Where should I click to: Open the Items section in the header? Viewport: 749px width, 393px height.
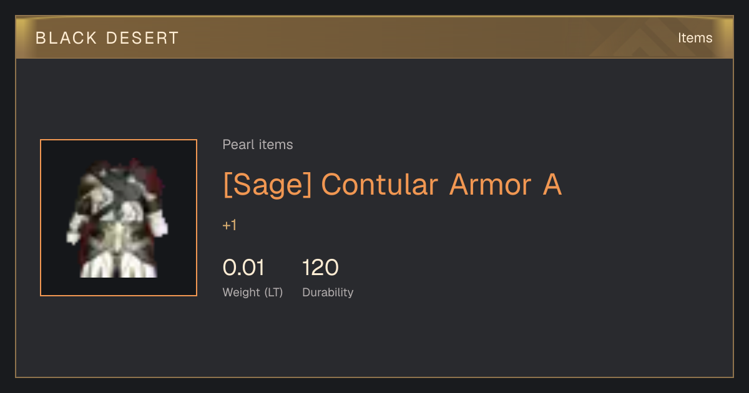point(695,38)
